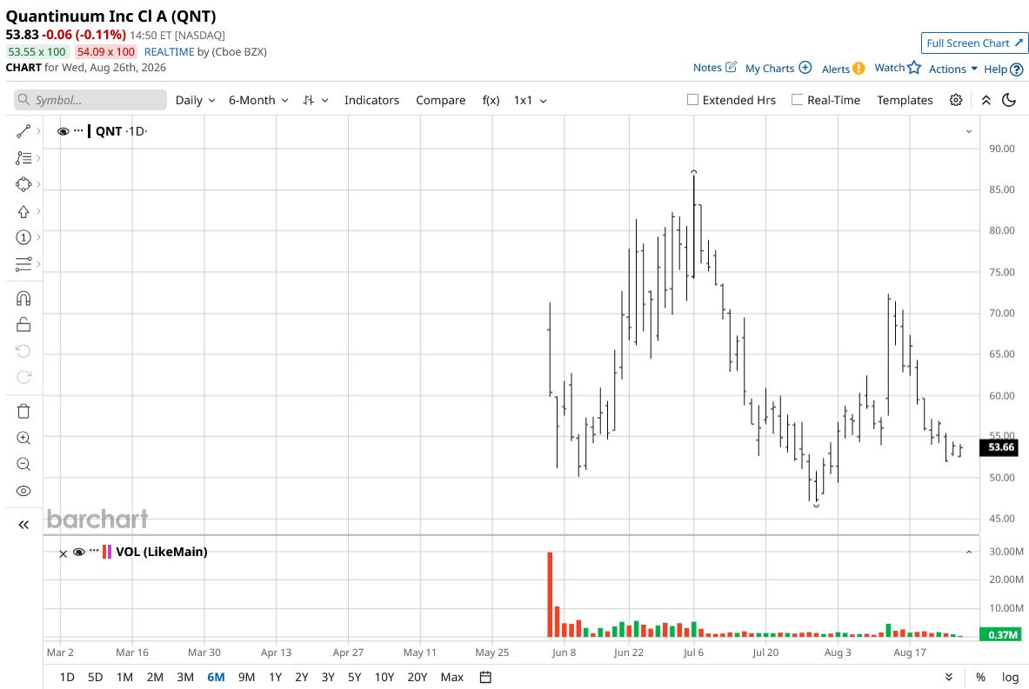This screenshot has width=1029, height=689.
Task: Open Help link
Action: pos(1004,69)
